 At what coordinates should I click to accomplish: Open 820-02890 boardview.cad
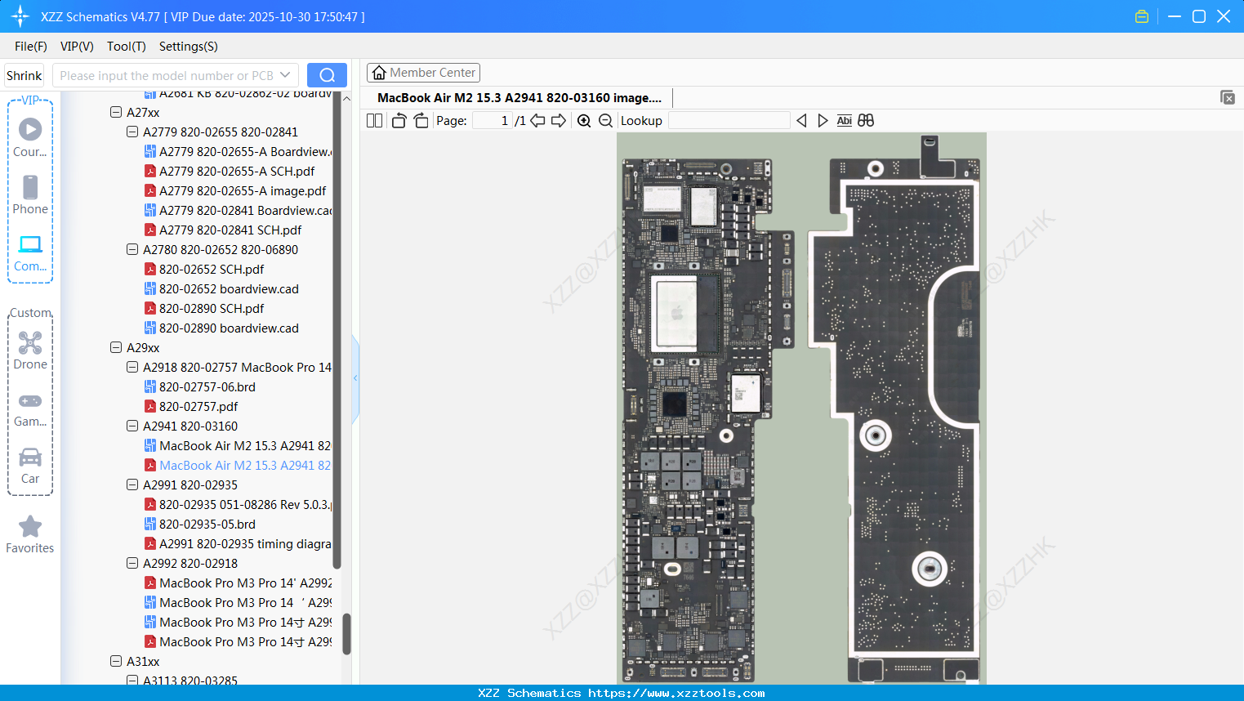click(x=229, y=328)
